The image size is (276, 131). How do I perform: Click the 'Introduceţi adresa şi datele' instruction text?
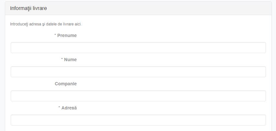click(39, 24)
